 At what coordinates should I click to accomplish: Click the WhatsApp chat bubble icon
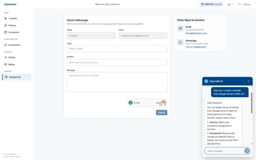[180, 42]
